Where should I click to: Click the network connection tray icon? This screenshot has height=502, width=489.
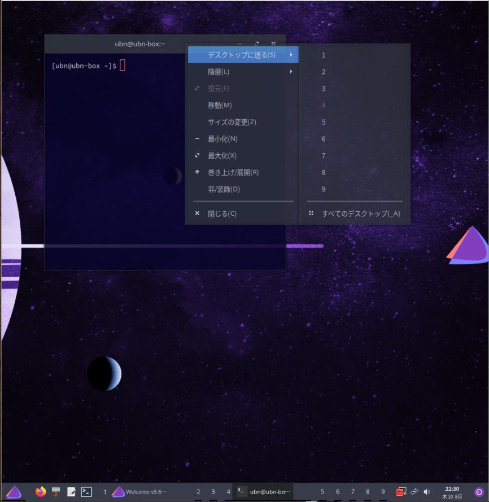pos(414,491)
